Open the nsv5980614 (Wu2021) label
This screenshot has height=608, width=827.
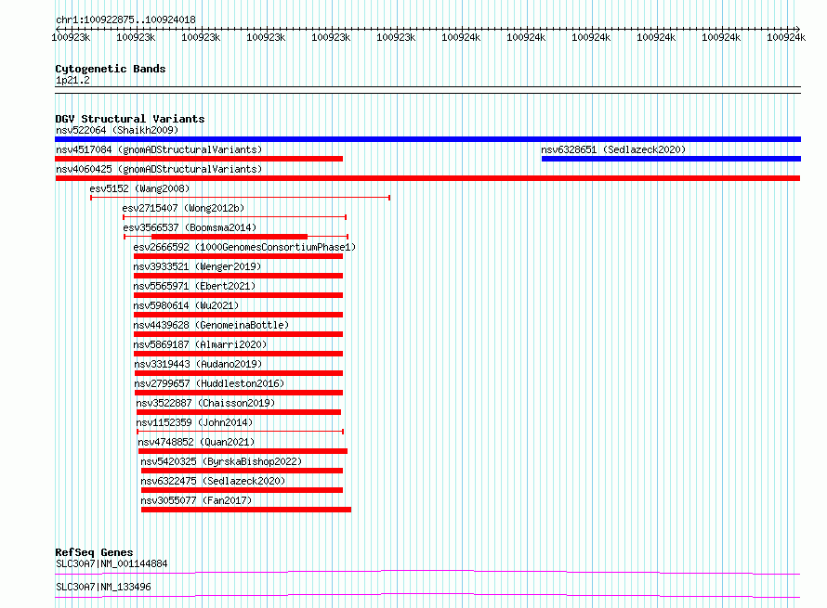tap(186, 305)
